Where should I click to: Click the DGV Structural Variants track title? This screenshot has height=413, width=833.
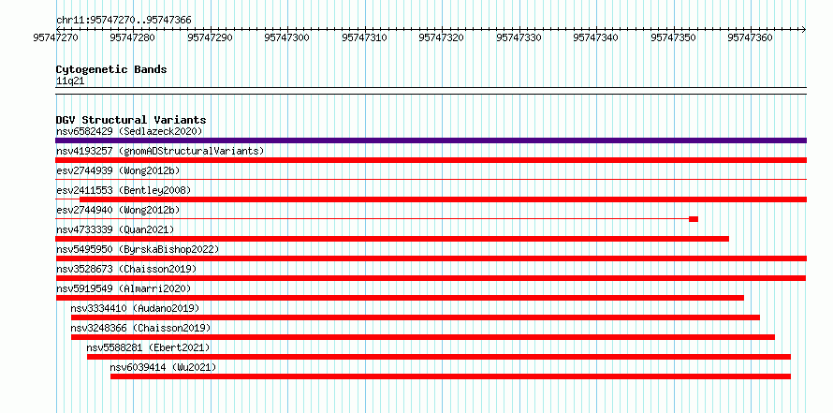(131, 120)
